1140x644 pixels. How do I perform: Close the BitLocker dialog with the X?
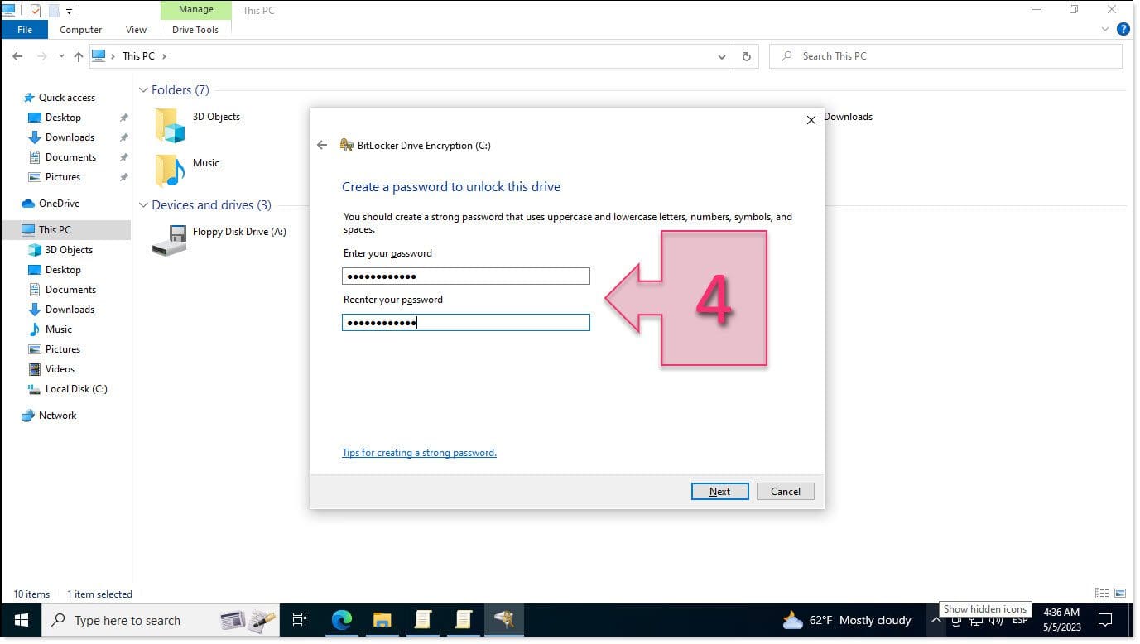click(811, 120)
